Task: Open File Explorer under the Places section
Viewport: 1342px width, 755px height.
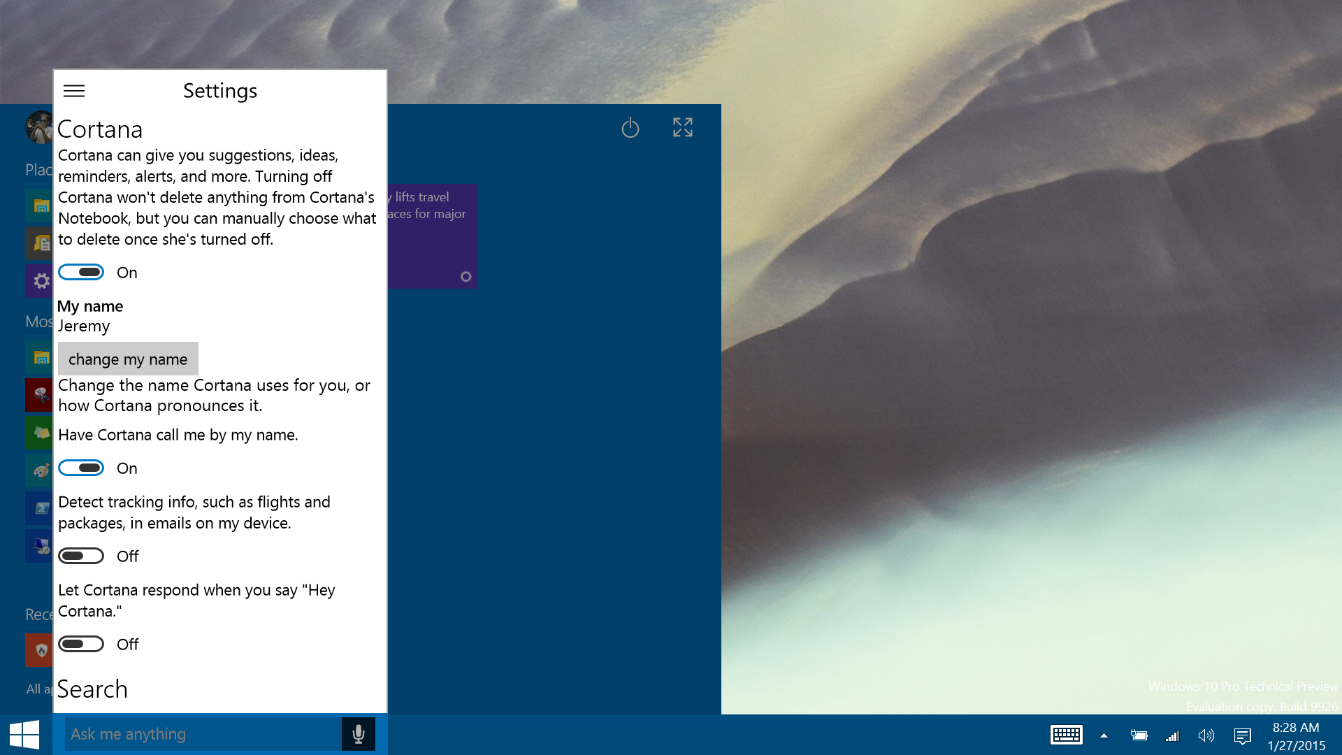Action: tap(40, 206)
